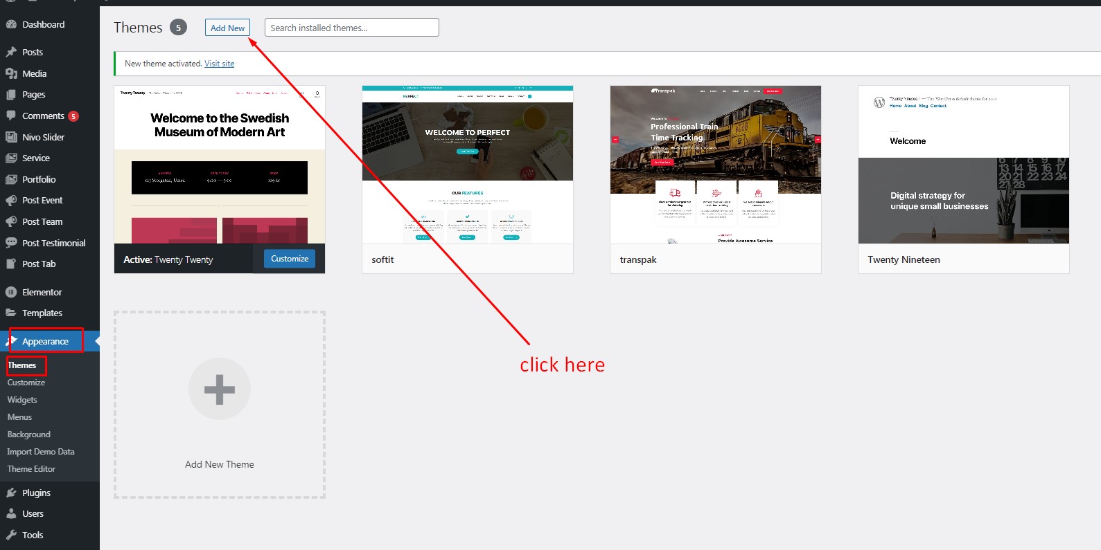
Task: Click the Templates folder icon
Action: pos(11,313)
